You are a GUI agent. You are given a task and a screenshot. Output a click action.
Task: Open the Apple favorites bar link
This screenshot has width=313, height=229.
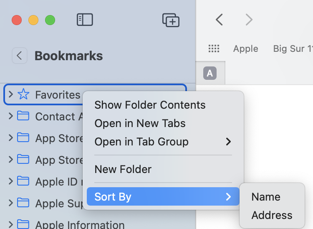click(x=245, y=48)
